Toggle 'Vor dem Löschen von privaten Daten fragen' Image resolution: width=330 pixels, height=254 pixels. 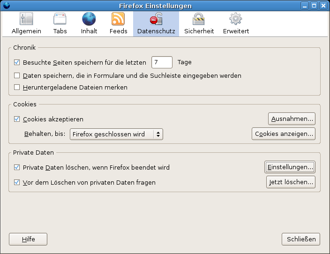coord(17,182)
